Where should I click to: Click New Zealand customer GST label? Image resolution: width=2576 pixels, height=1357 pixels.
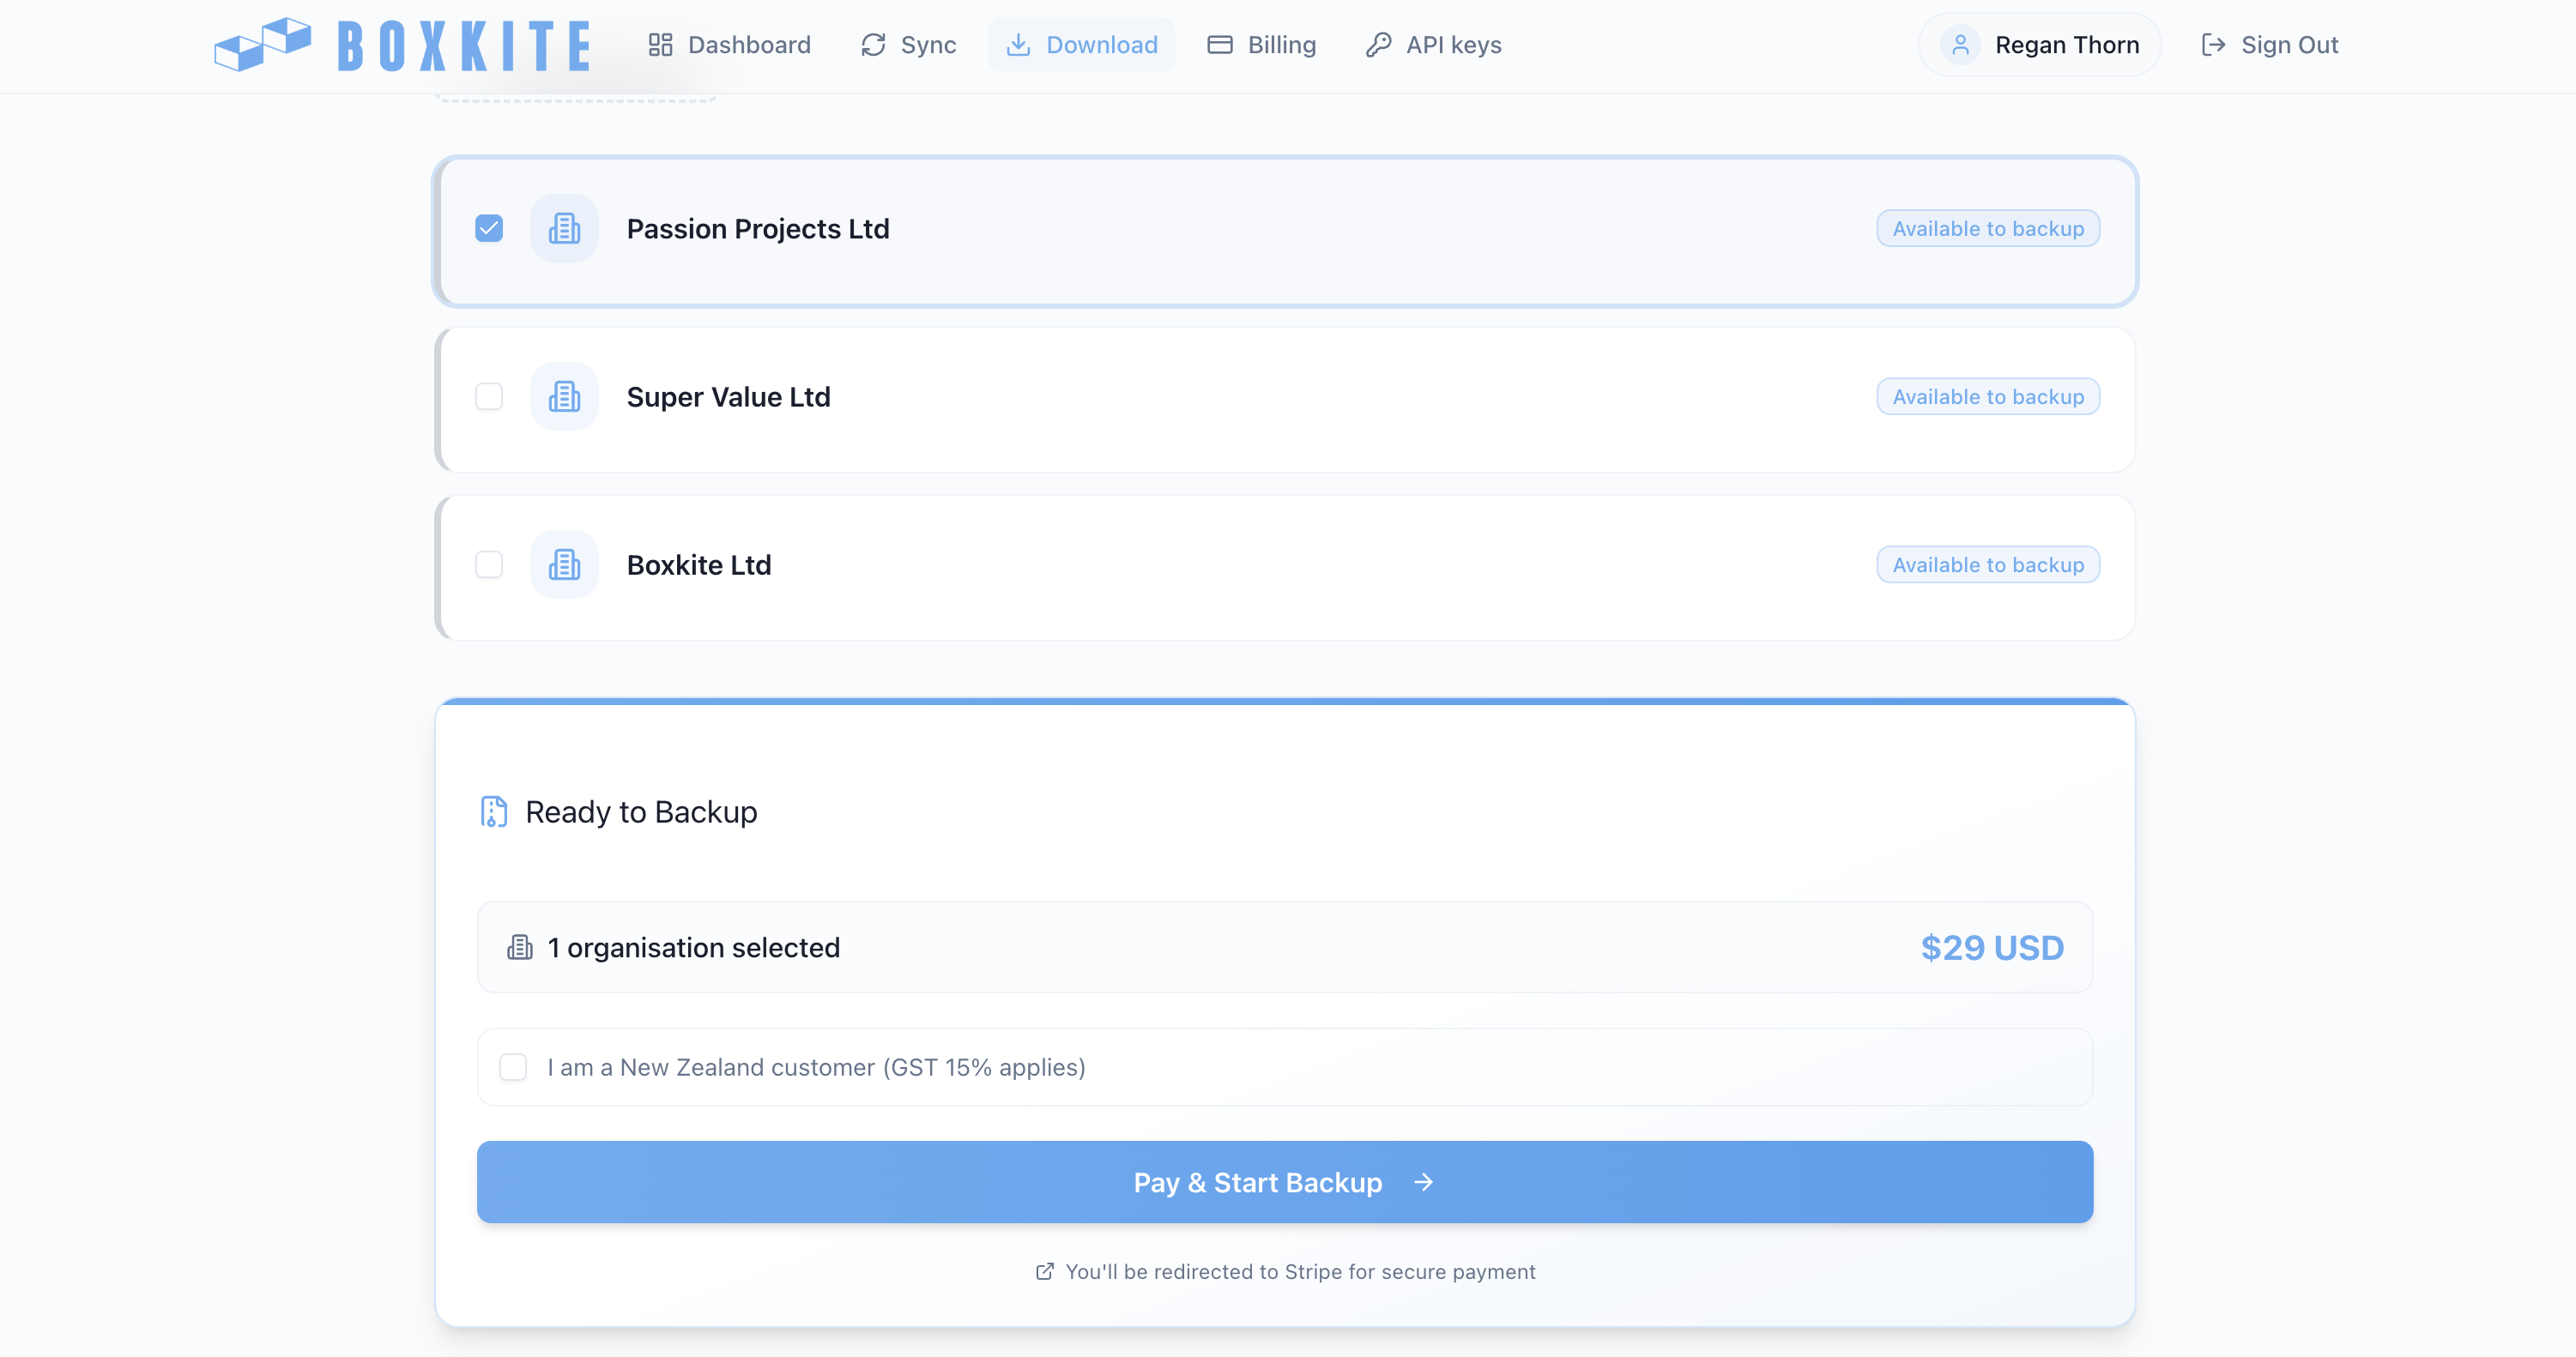(x=816, y=1067)
